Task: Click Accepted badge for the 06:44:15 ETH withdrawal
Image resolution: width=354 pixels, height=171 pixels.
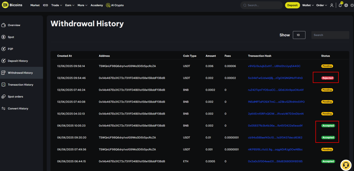Action: [x=328, y=161]
